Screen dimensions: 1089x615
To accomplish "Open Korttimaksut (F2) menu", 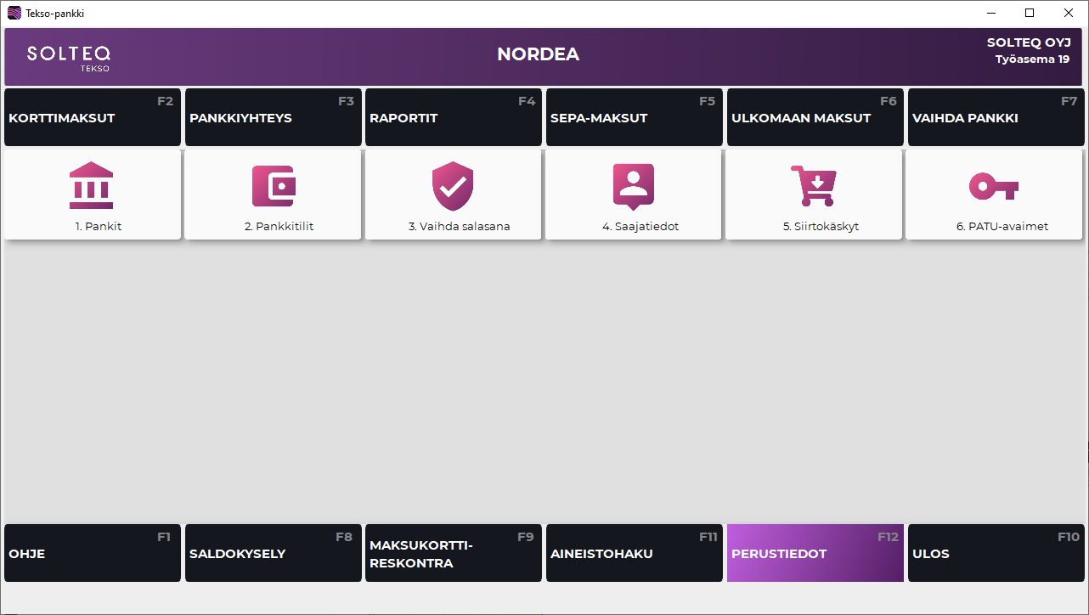I will click(x=92, y=118).
